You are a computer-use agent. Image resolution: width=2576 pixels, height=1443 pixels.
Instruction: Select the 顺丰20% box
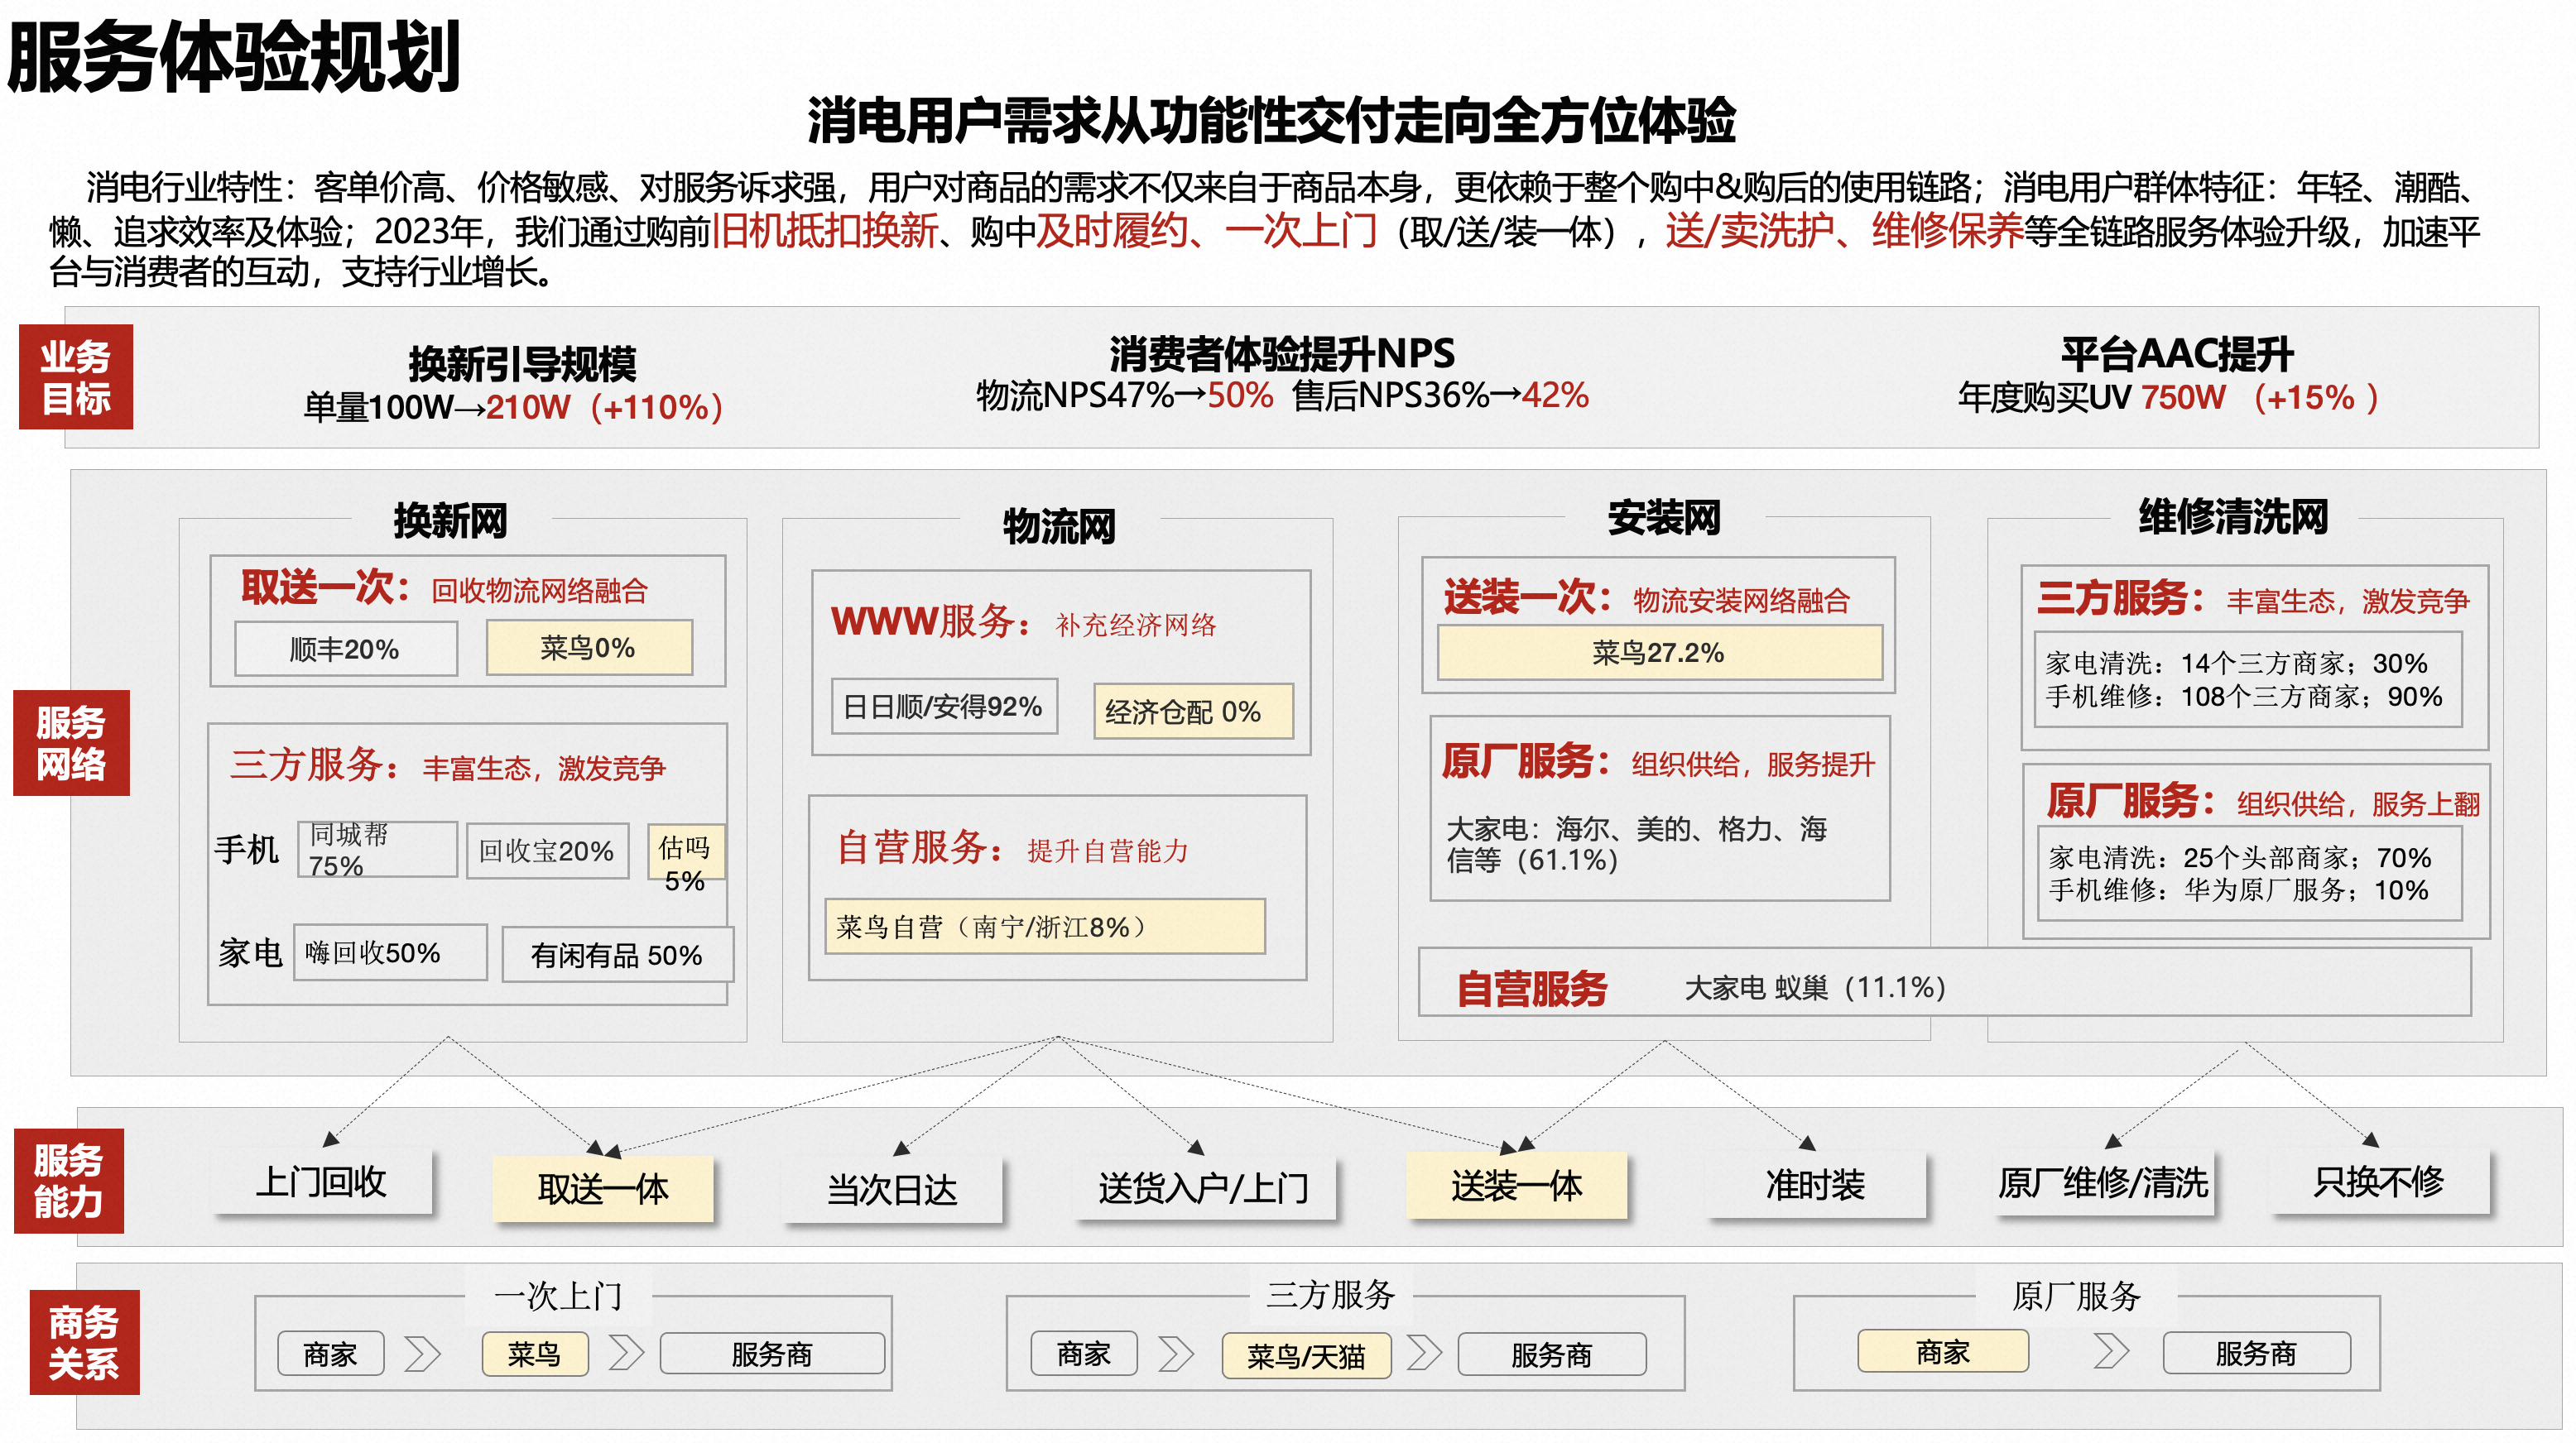click(345, 649)
